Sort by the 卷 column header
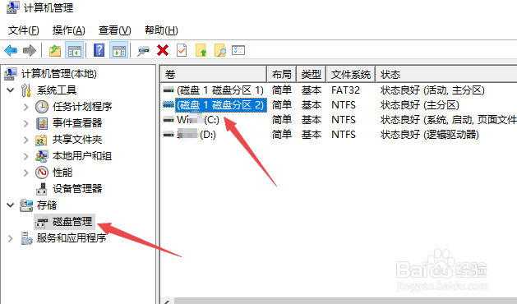The height and width of the screenshot is (304, 517). point(214,75)
